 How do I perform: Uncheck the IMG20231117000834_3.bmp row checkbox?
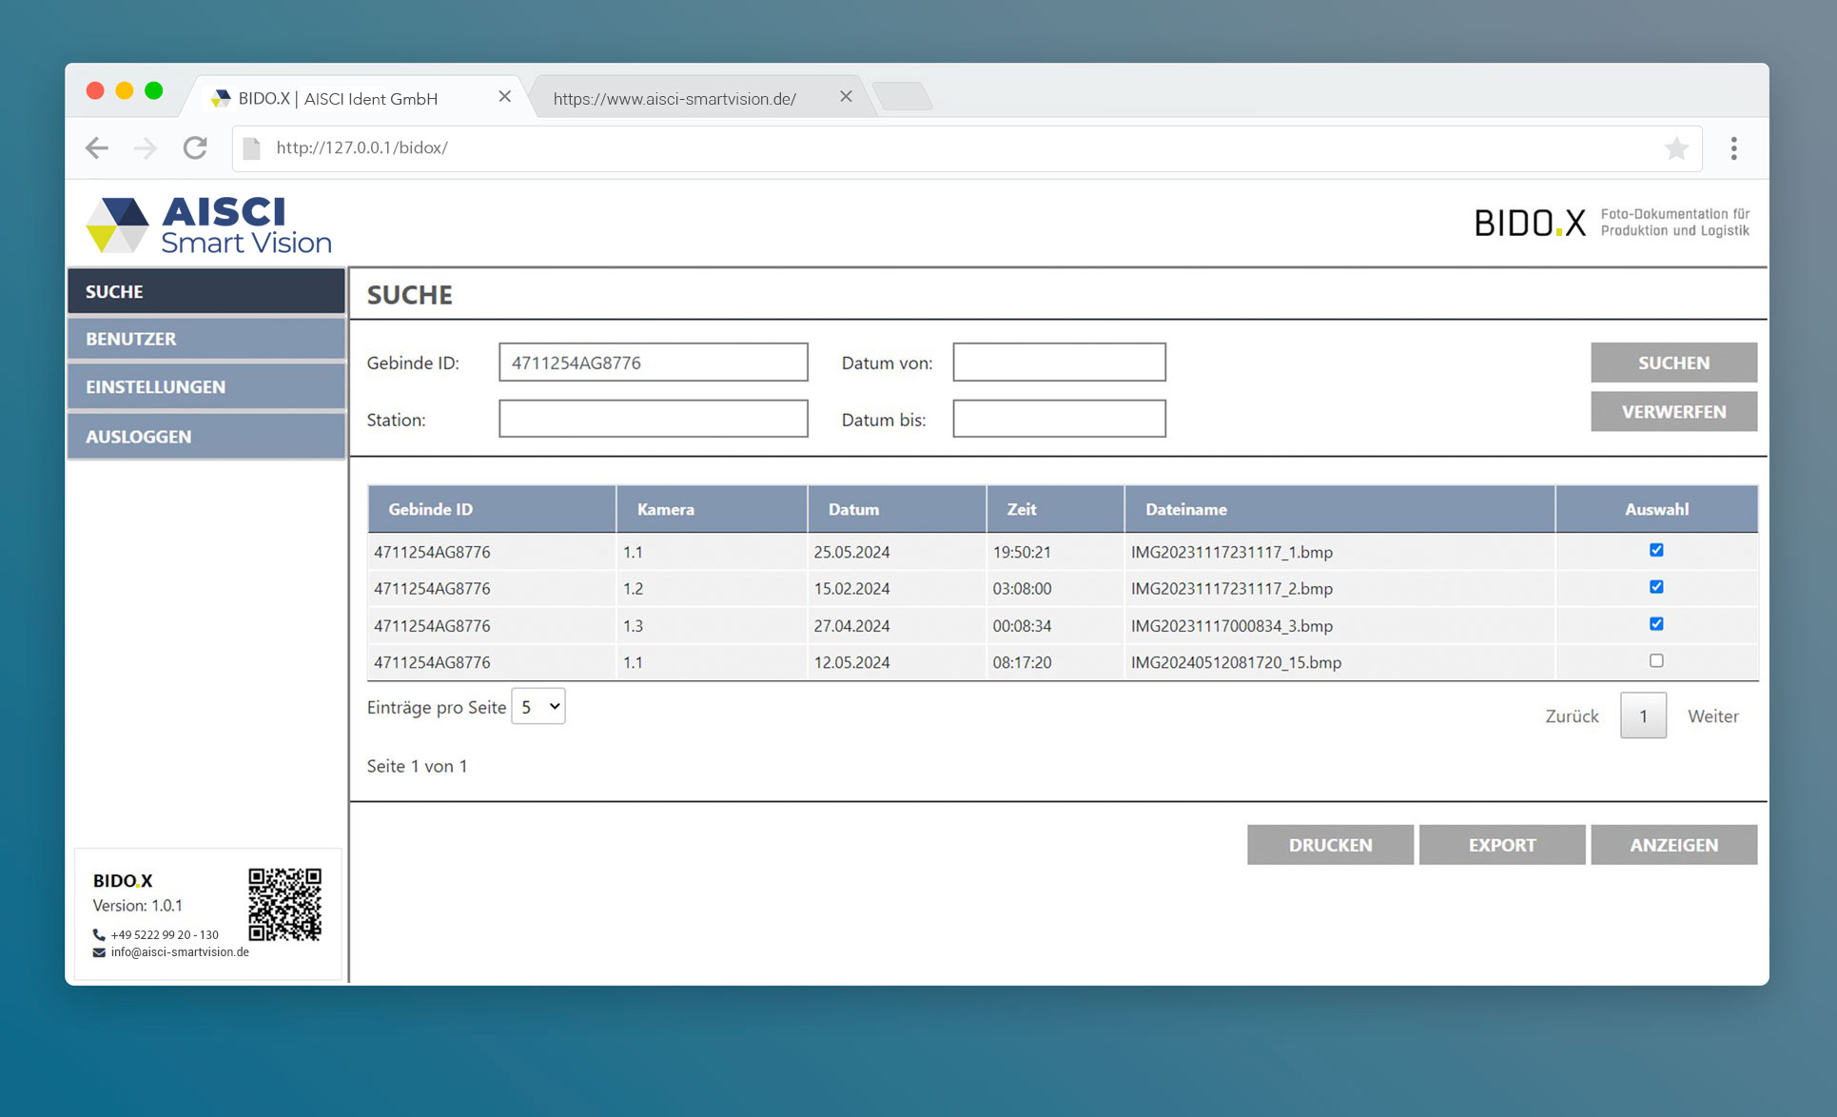(x=1656, y=624)
